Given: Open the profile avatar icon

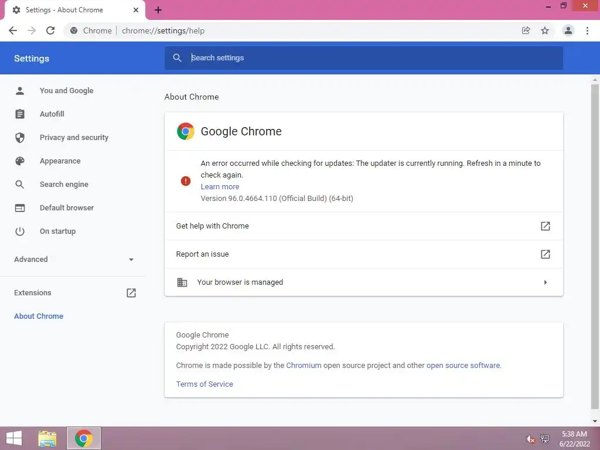Looking at the screenshot, I should point(568,30).
